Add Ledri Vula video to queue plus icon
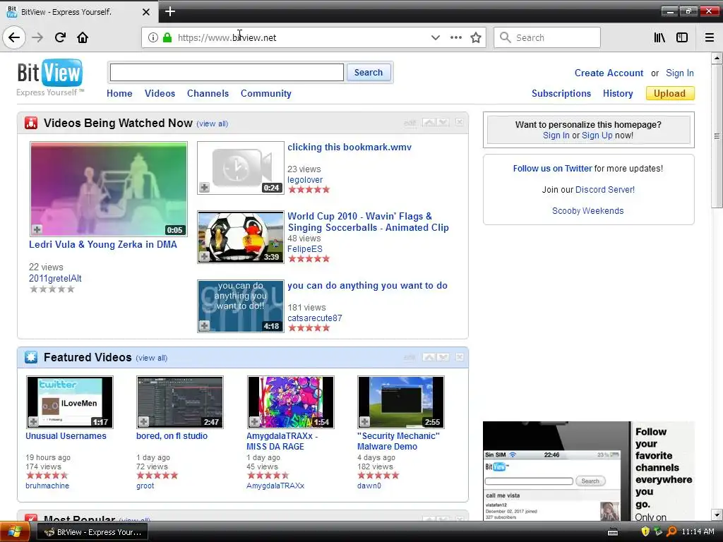Viewport: 723px width, 542px height. [x=37, y=229]
